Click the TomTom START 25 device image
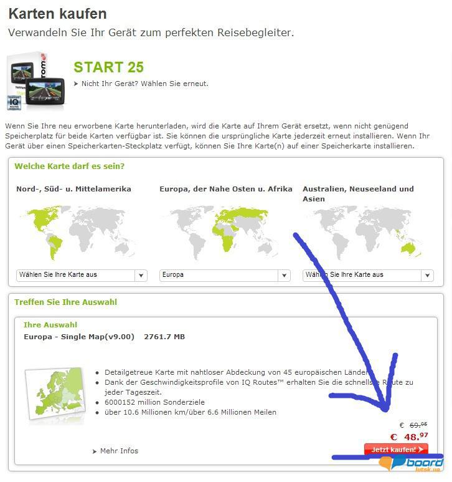The height and width of the screenshot is (482, 452). pos(36,81)
